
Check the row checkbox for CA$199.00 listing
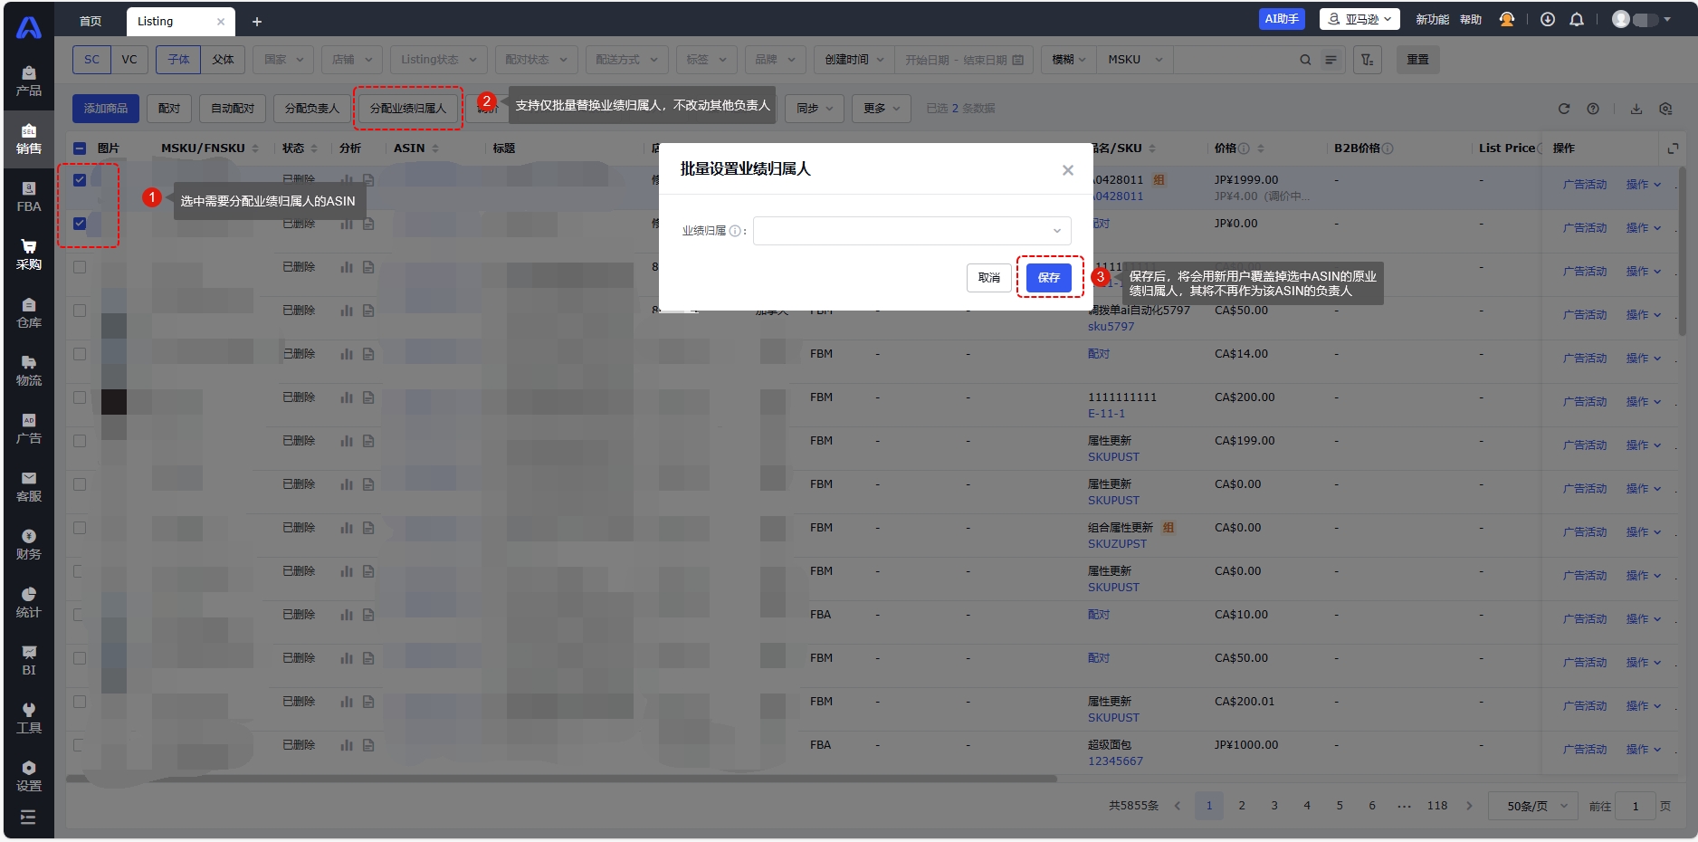[80, 441]
